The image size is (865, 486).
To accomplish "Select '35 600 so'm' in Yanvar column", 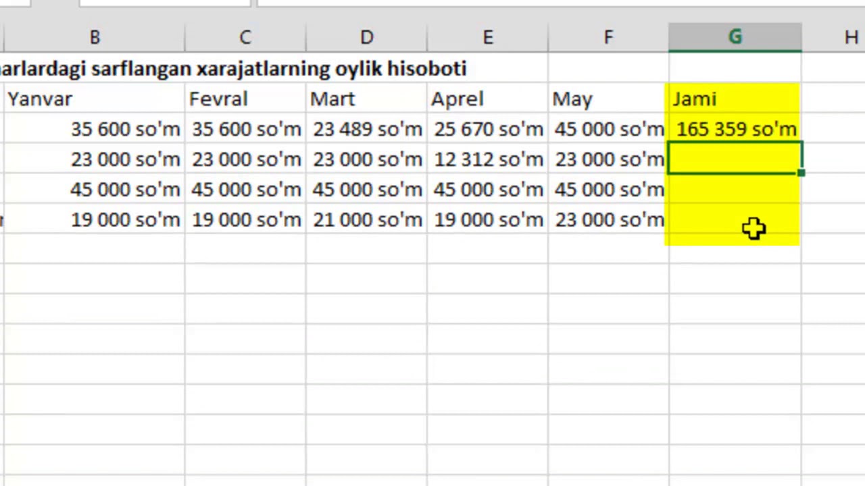I will point(94,129).
